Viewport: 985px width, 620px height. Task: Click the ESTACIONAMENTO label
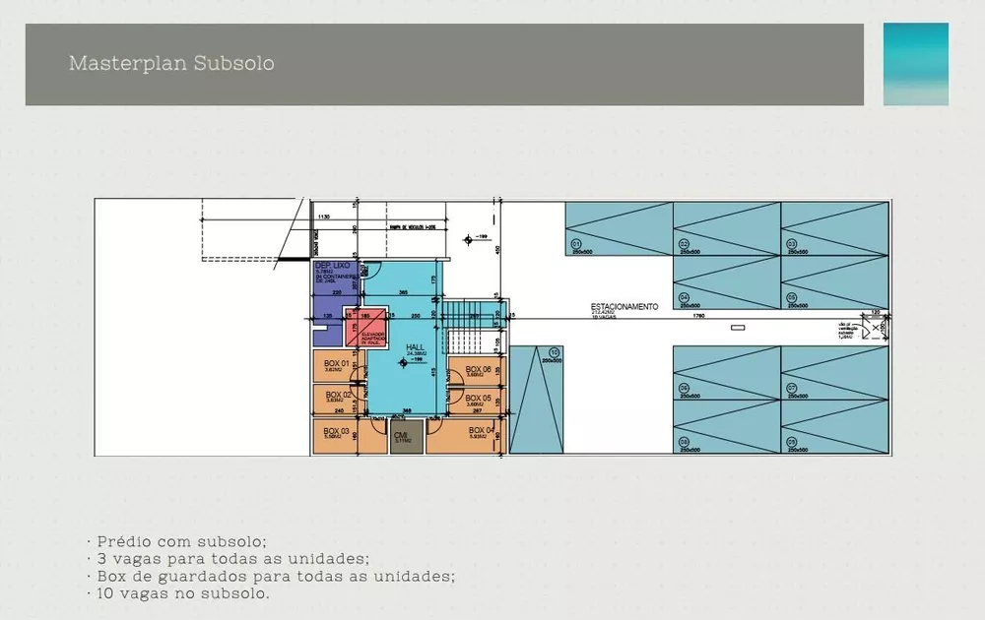(x=624, y=307)
